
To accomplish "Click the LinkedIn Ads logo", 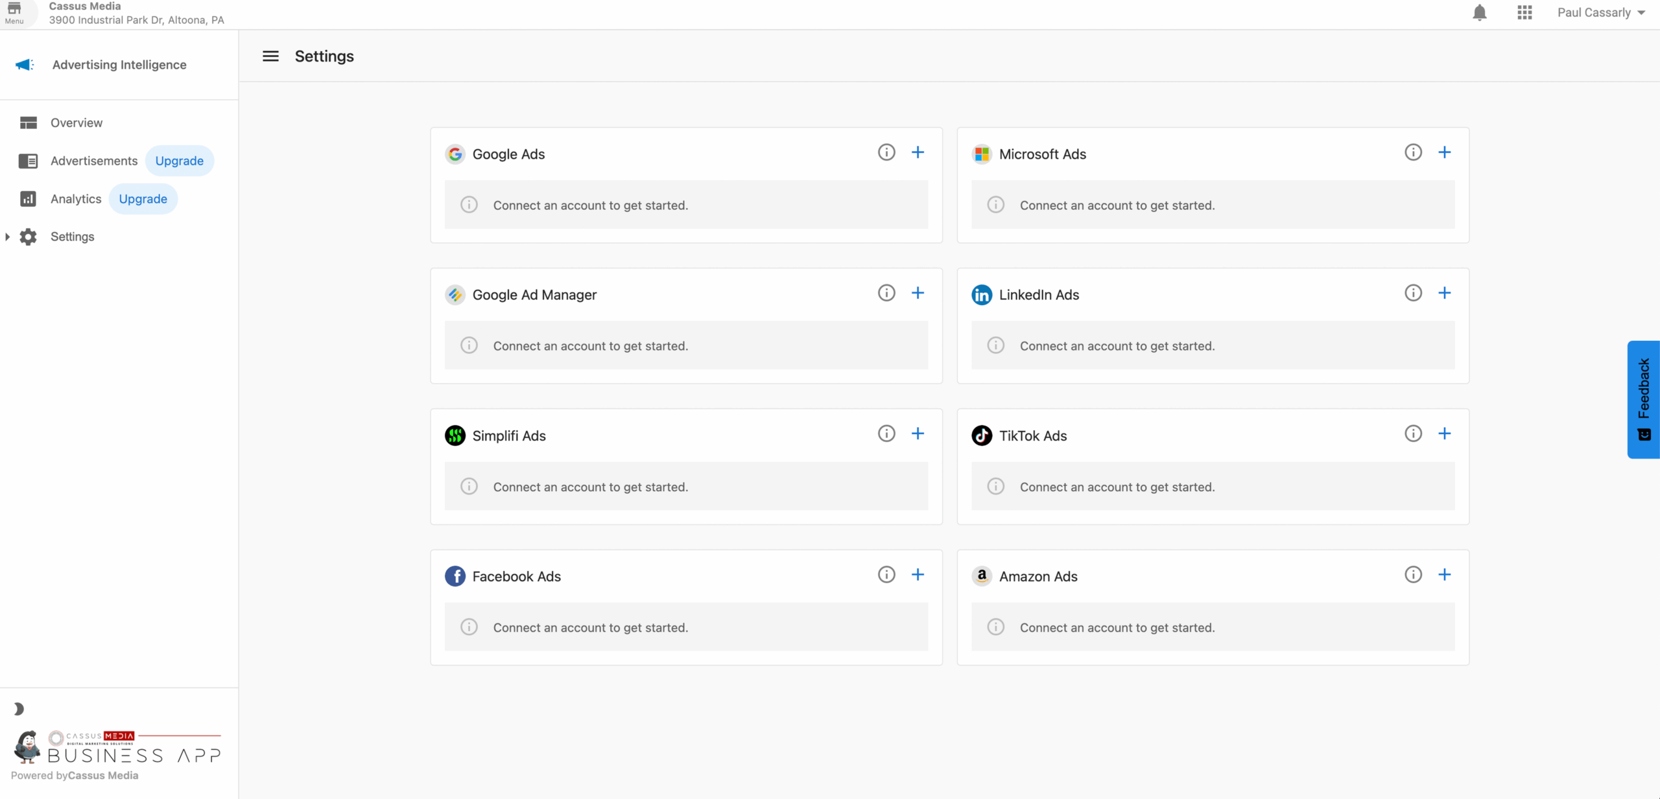I will pyautogui.click(x=982, y=295).
